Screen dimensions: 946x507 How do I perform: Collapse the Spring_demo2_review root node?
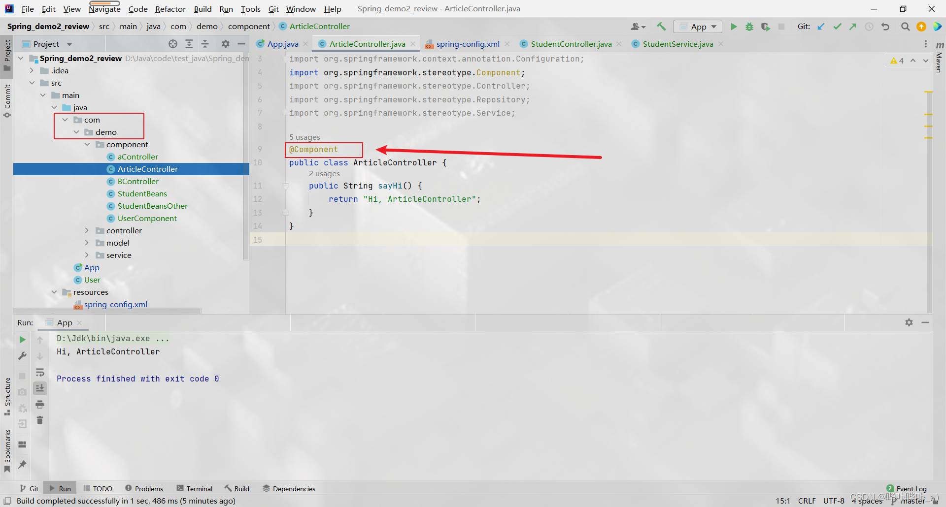[21, 58]
